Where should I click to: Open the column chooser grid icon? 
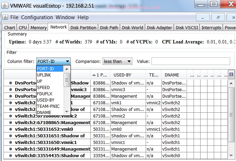(x=231, y=74)
